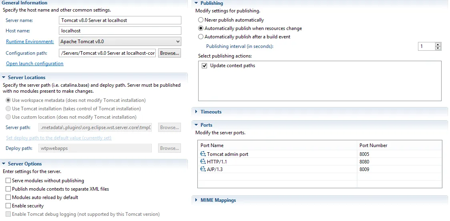Click the Host name input field

point(120,31)
